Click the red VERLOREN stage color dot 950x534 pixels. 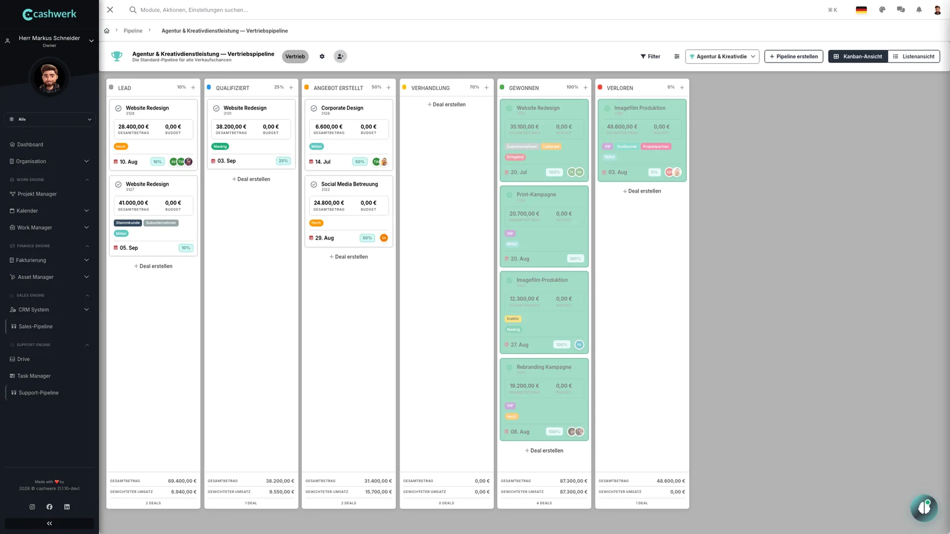click(600, 87)
